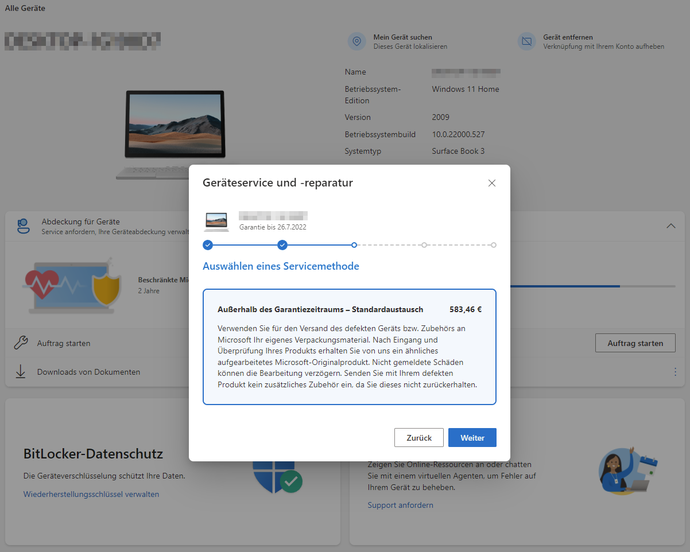
Task: Click the wrench icon beside Auftrag starten
Action: (x=21, y=343)
